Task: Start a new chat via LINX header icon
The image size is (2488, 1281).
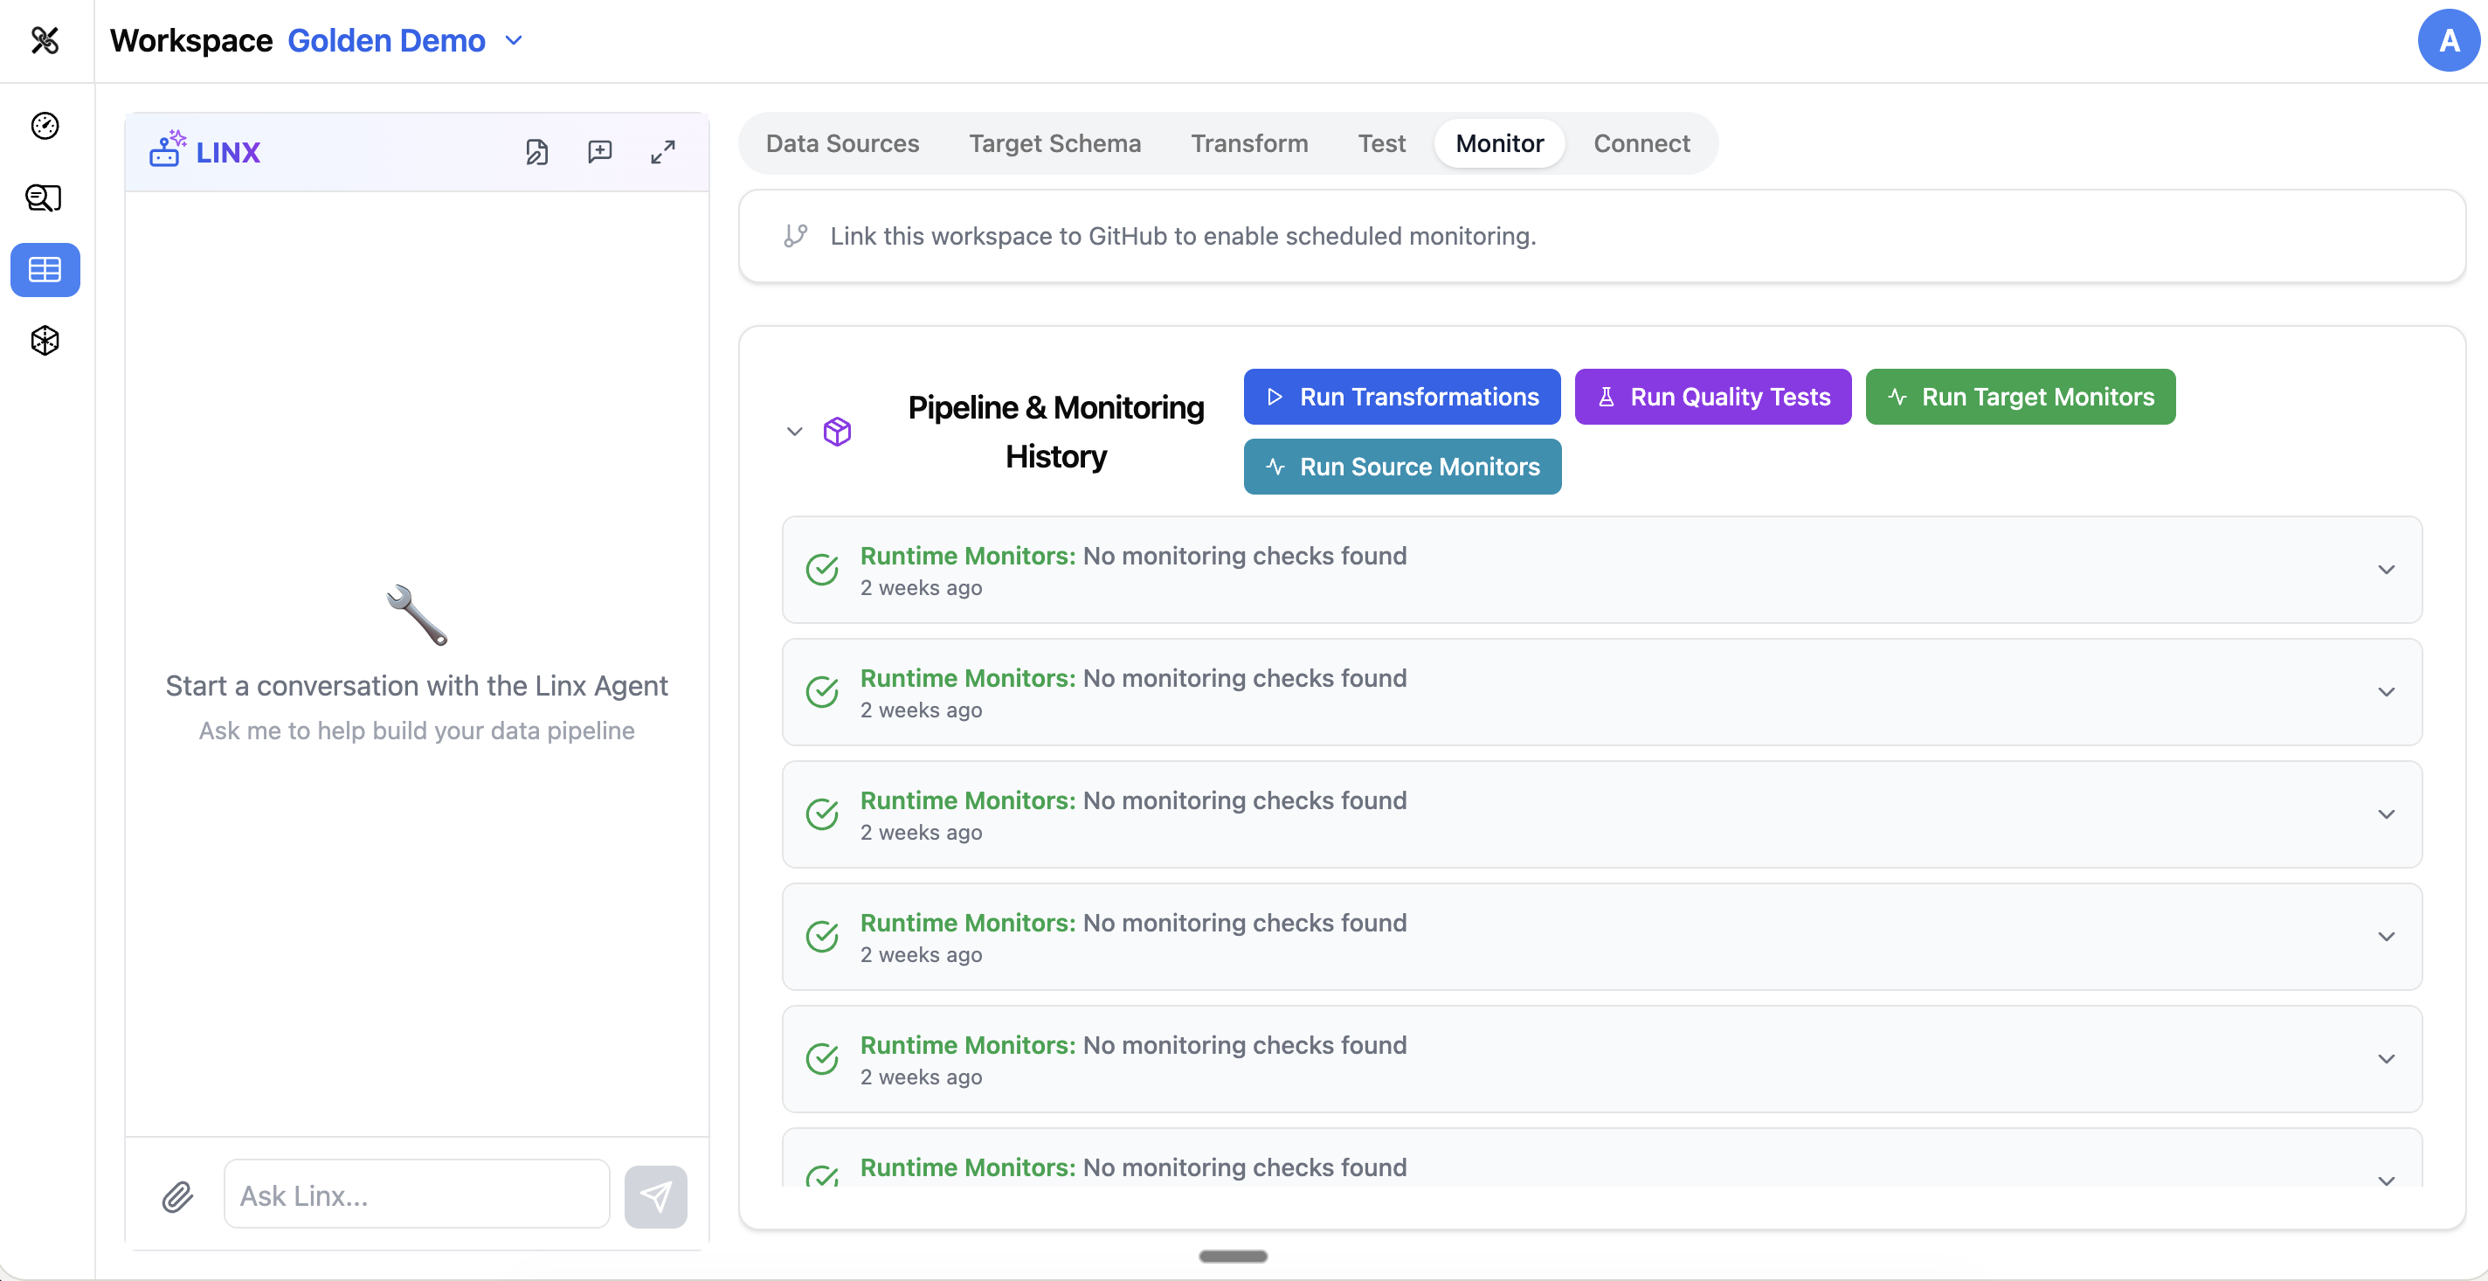Action: tap(600, 152)
